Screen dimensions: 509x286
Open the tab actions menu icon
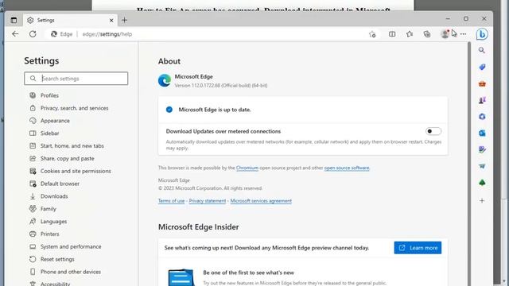pos(14,20)
